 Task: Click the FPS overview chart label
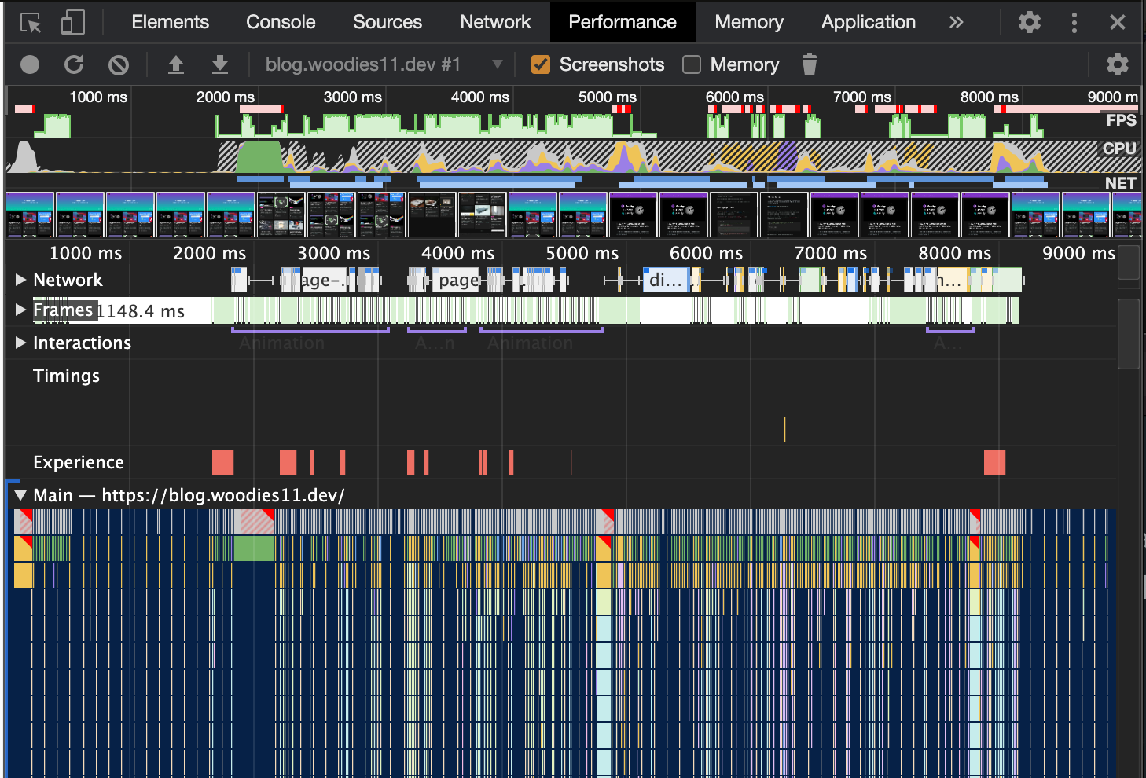[x=1121, y=120]
